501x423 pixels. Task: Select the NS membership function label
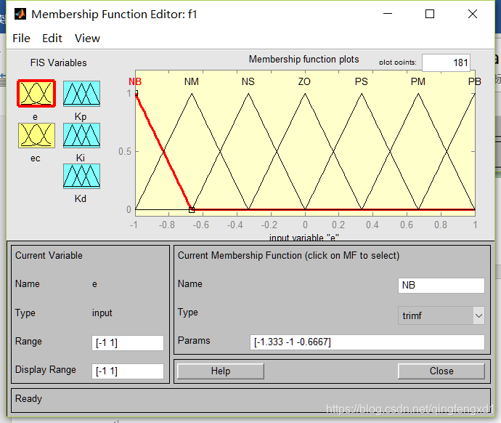(248, 82)
